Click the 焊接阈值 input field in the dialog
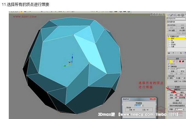Viewport: 186px width, 119px height. coord(138,105)
